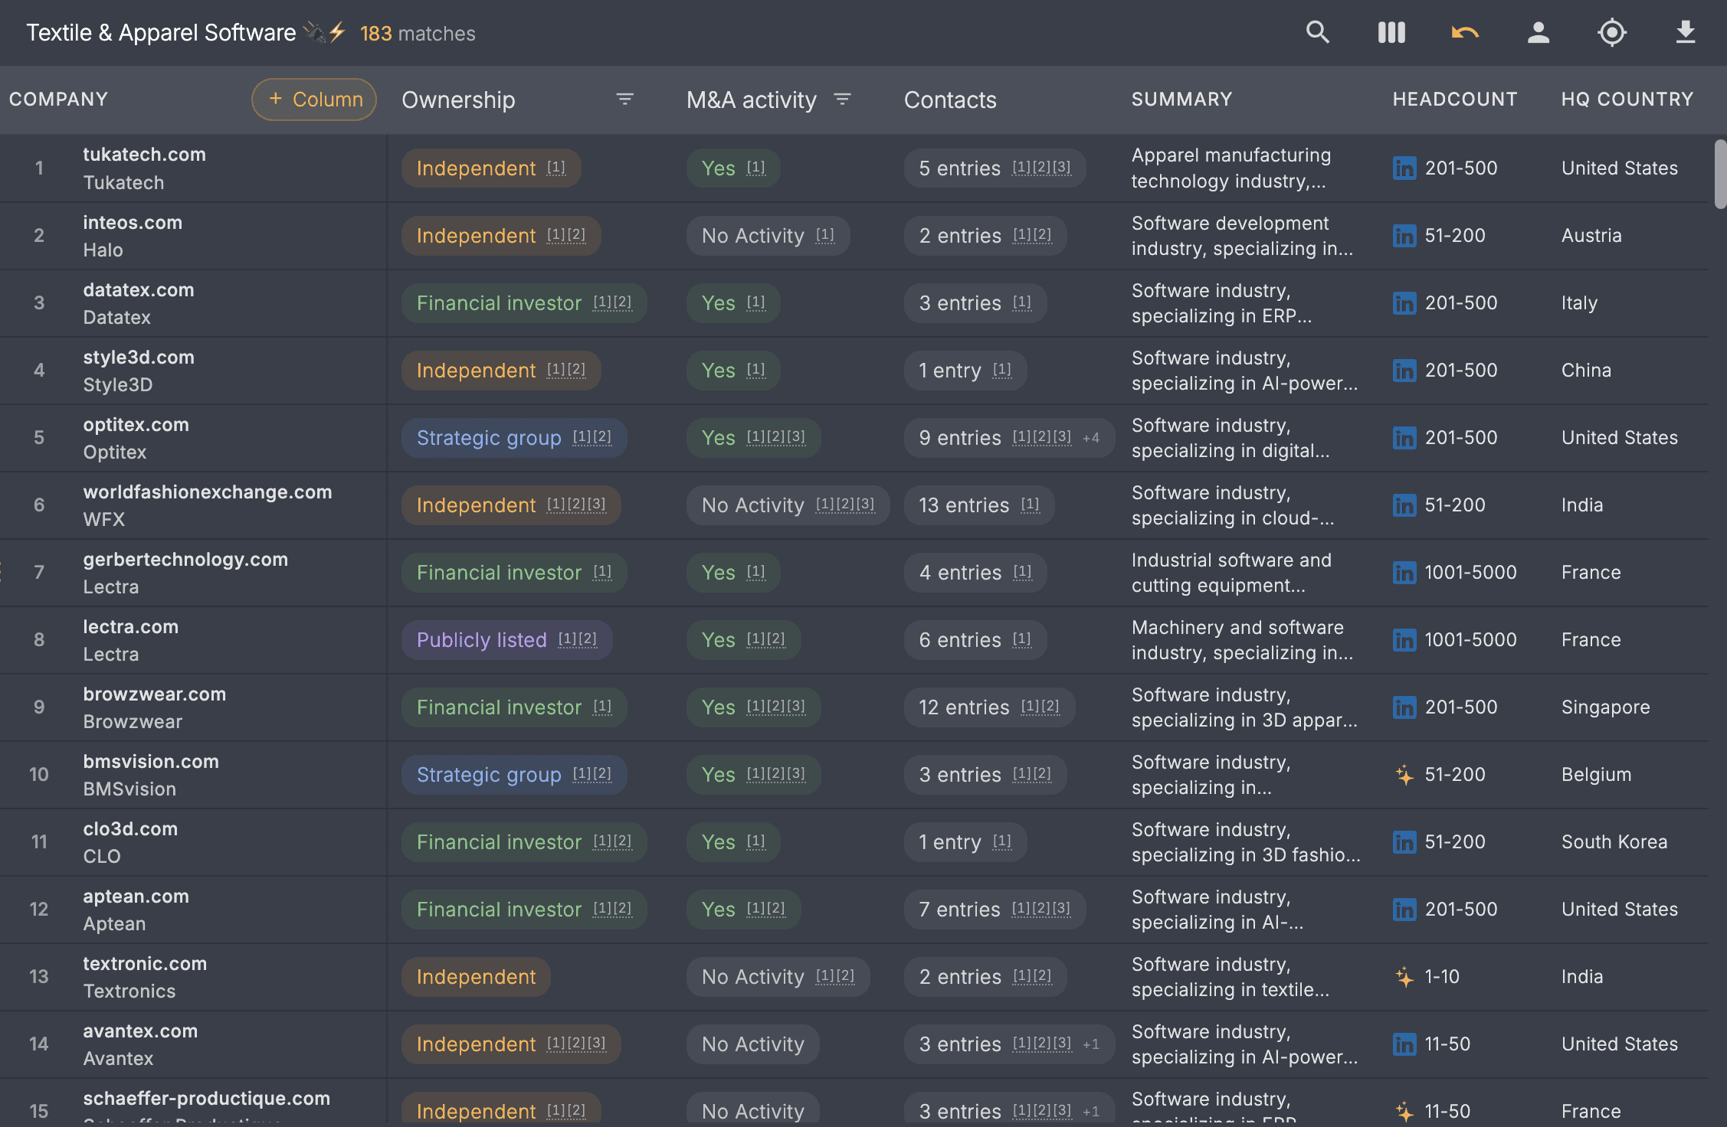This screenshot has height=1127, width=1727.
Task: Open 13 entries contacts for WFX
Action: 979,505
